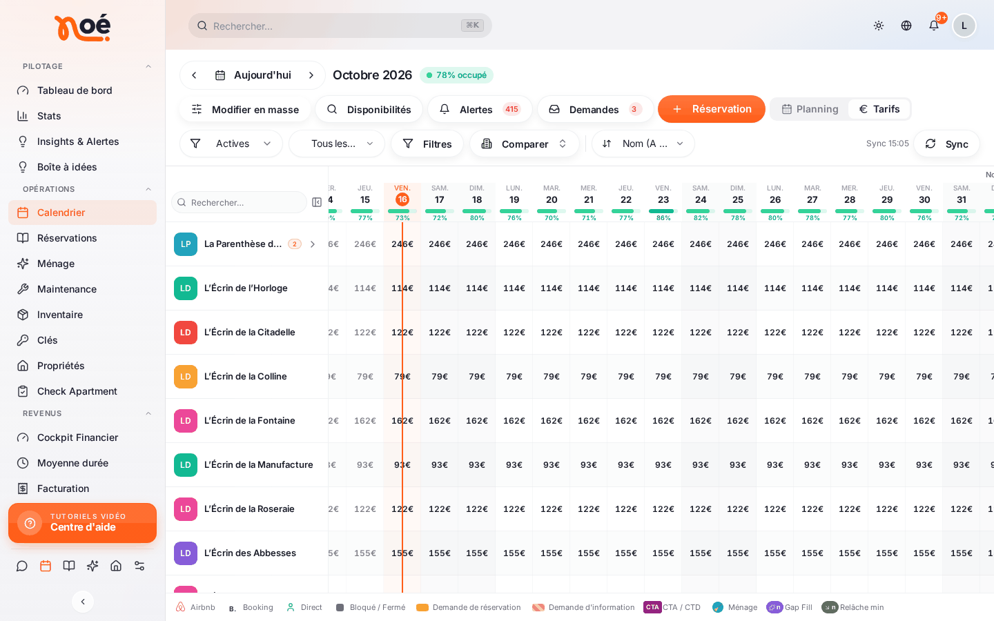
Task: Click Aujourd'hui date button
Action: pyautogui.click(x=253, y=75)
